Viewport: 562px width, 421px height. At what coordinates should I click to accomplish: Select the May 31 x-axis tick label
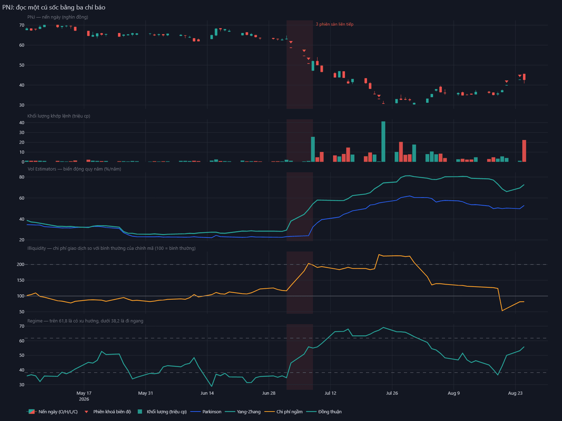pos(145,393)
